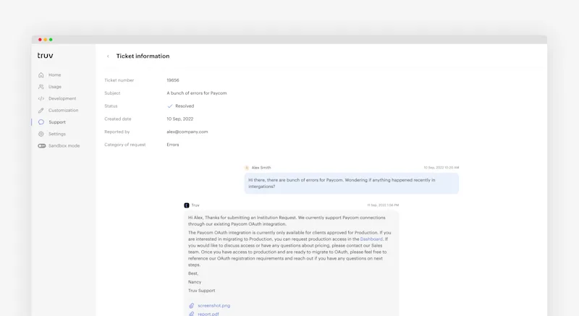Click the Truv Support signature line

tap(202, 291)
